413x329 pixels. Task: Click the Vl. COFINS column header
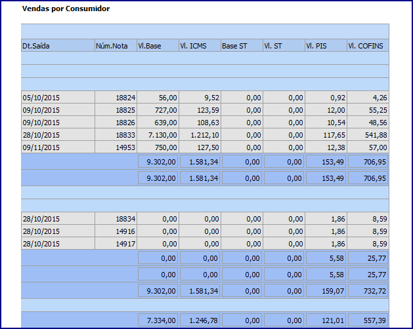(x=368, y=46)
